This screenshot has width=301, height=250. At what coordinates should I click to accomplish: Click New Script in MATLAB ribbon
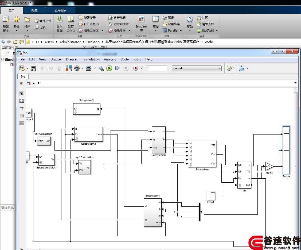pyautogui.click(x=6, y=24)
